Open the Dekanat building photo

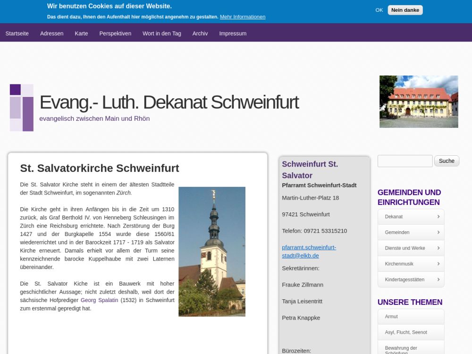(x=419, y=101)
